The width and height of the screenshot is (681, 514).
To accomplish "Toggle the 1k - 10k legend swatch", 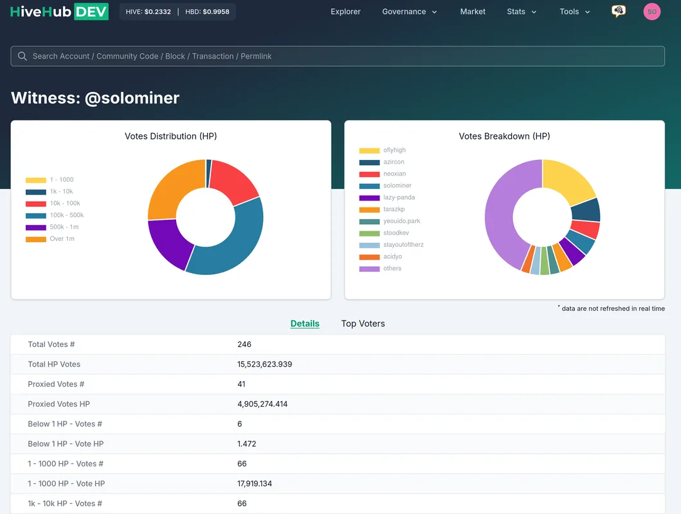I will [x=35, y=191].
